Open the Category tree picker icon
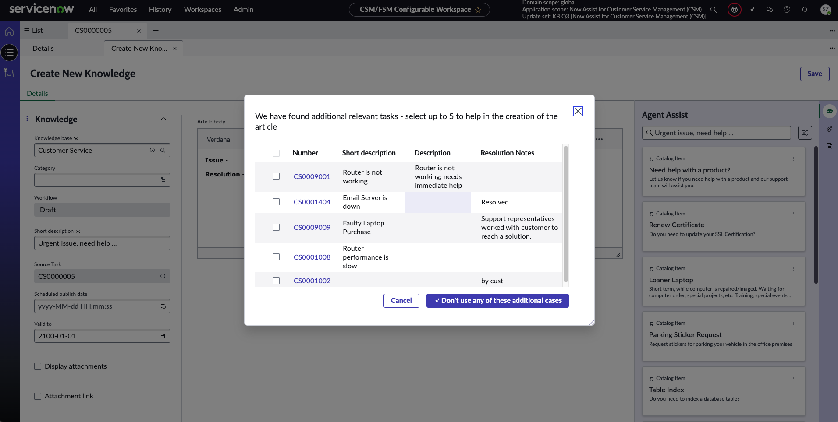Image resolution: width=838 pixels, height=422 pixels. 163,180
